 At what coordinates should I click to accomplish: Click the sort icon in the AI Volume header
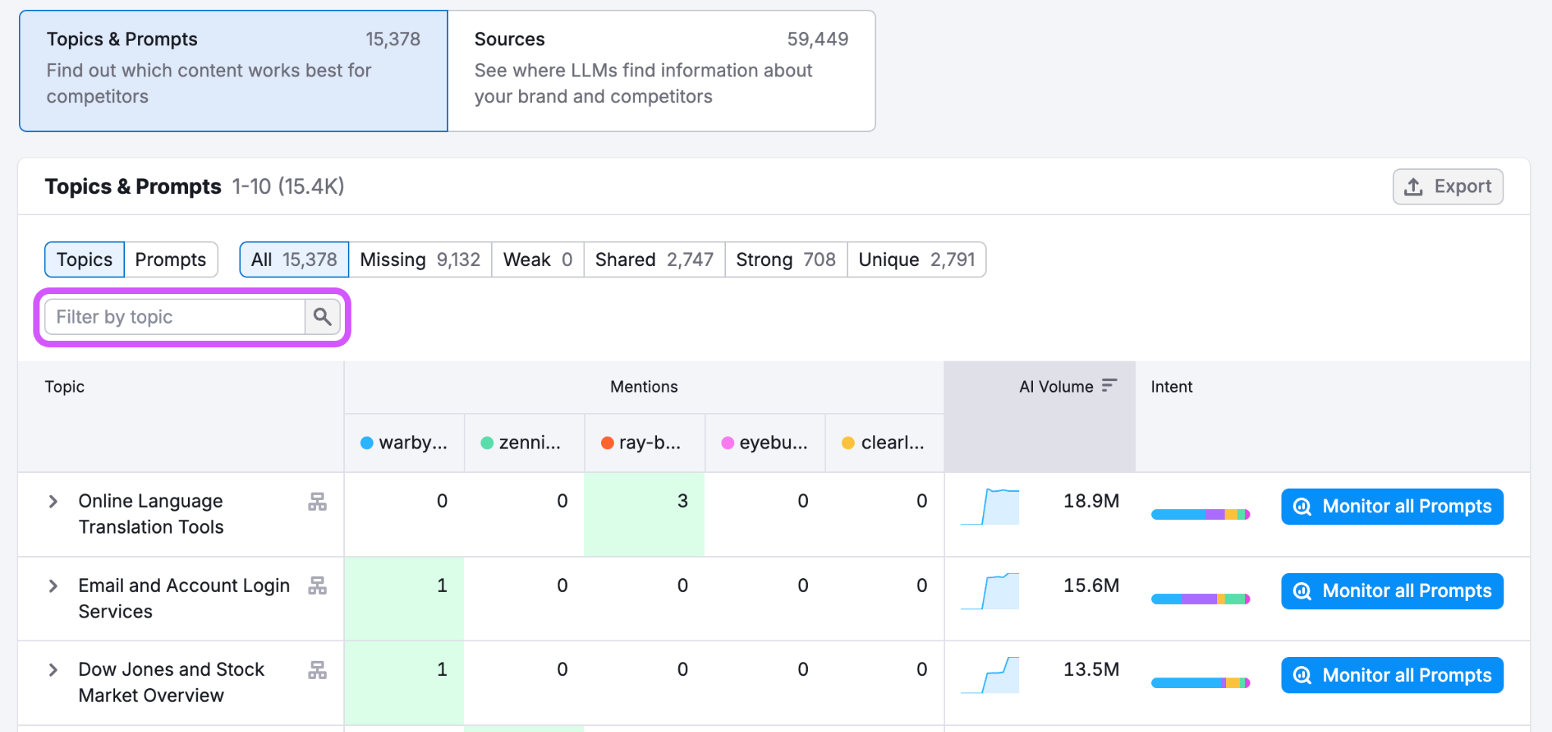pos(1109,385)
